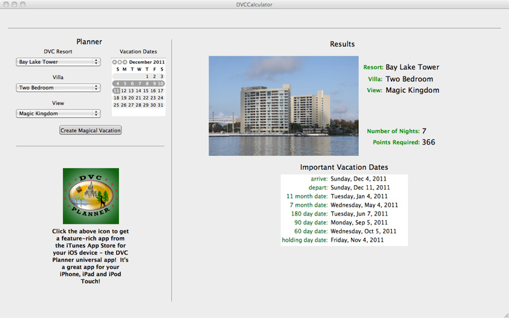
Task: Click the 'Vacation Dates' label above calendar
Action: (x=138, y=52)
